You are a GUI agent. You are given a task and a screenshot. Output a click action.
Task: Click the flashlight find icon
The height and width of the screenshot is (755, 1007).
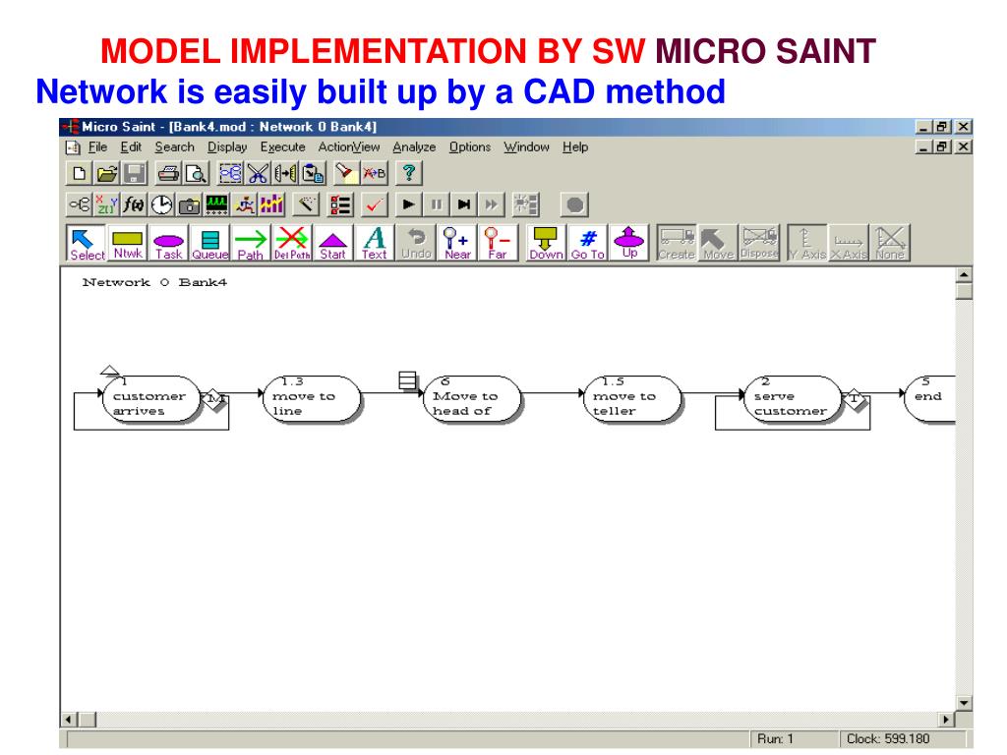point(346,173)
